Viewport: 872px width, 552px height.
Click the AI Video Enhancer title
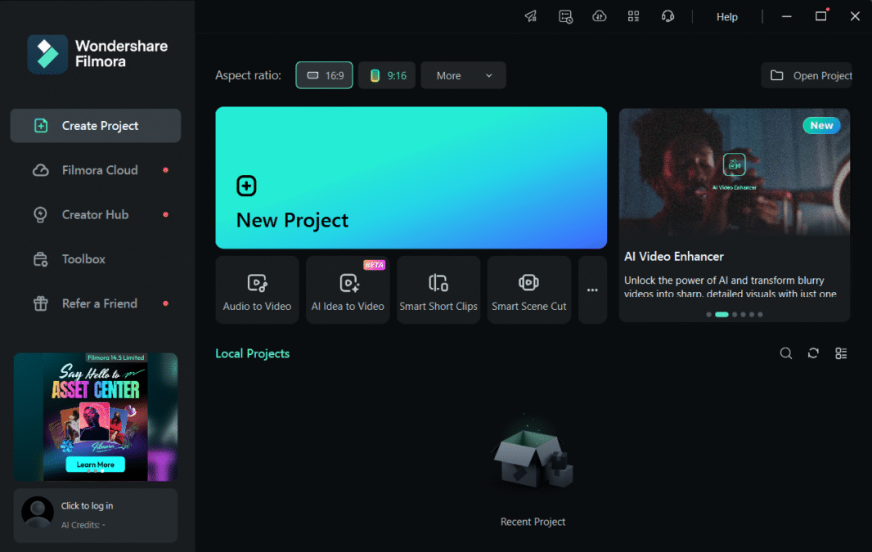coord(674,256)
